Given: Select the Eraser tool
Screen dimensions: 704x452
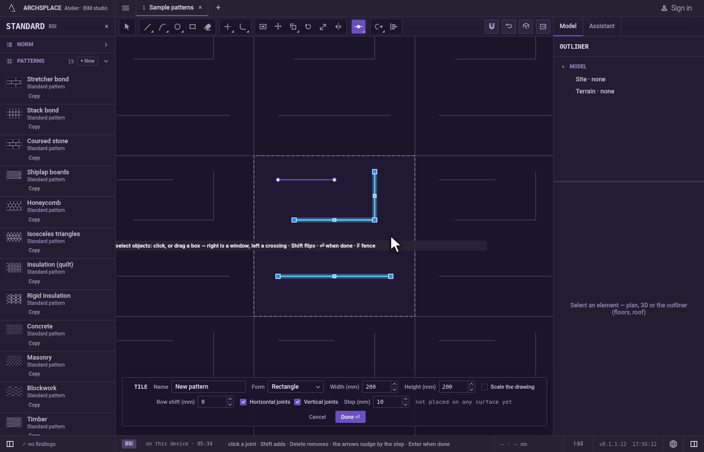Looking at the screenshot, I should tap(208, 27).
